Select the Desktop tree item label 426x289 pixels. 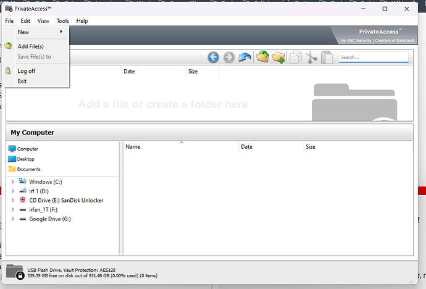[26, 159]
